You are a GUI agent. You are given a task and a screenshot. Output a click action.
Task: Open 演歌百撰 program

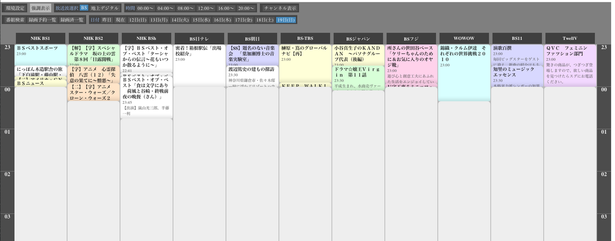(x=517, y=55)
